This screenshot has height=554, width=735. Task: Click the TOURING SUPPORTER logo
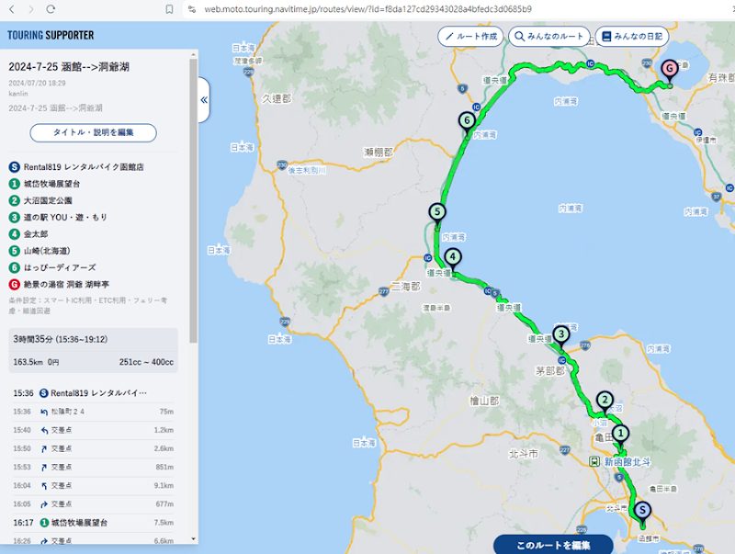[x=51, y=36]
